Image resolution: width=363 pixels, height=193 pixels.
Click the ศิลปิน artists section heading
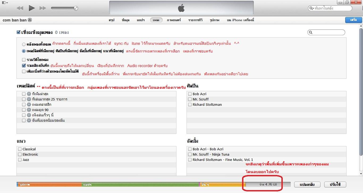click(192, 86)
